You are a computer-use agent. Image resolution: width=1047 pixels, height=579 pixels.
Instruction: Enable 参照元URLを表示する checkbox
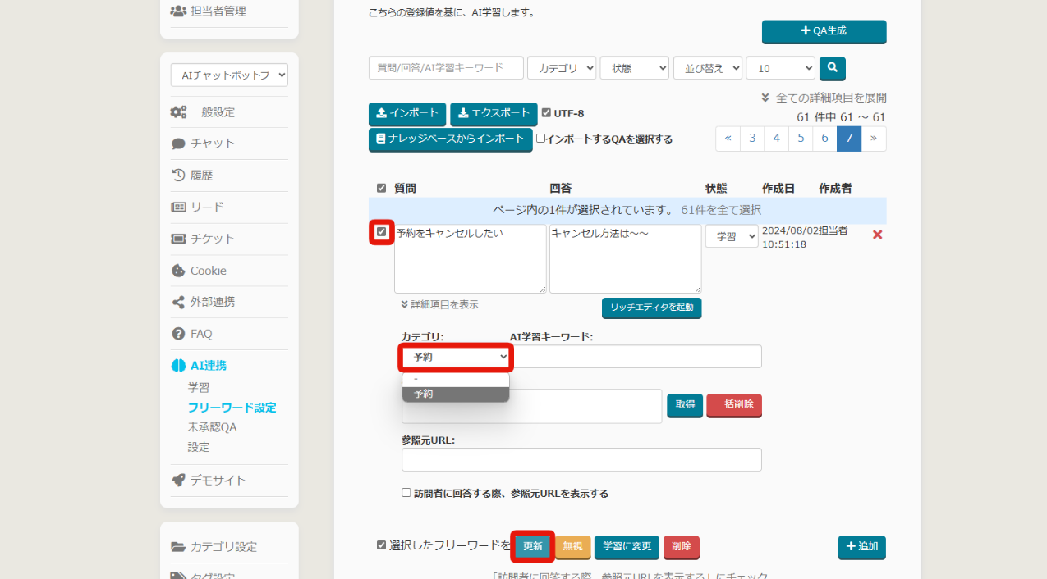coord(406,493)
